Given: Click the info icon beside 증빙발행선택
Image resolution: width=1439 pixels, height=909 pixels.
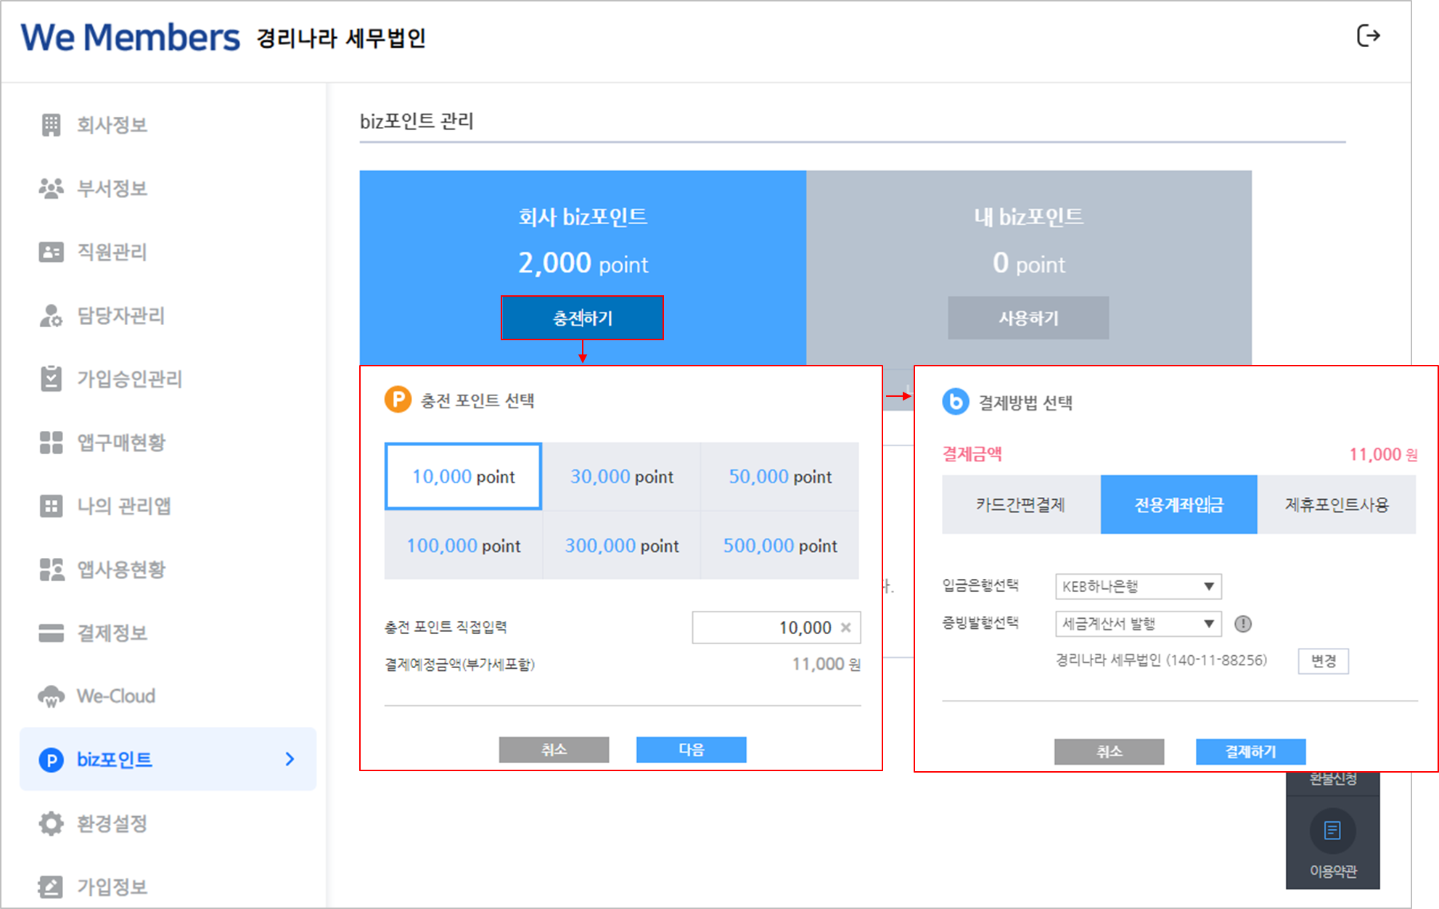Looking at the screenshot, I should tap(1243, 624).
